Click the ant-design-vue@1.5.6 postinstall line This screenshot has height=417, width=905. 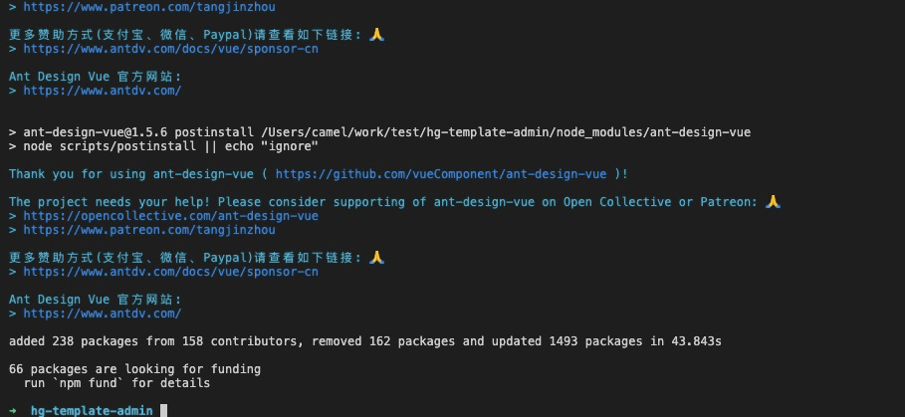pos(379,132)
